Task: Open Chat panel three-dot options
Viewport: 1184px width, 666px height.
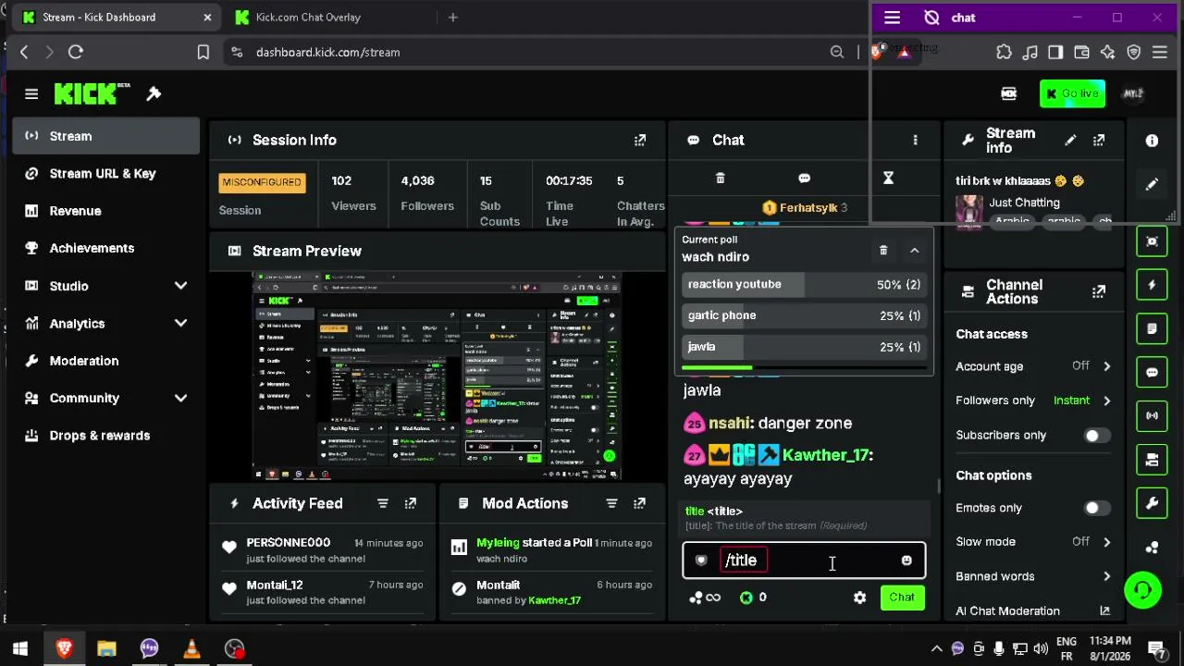Action: coord(915,141)
